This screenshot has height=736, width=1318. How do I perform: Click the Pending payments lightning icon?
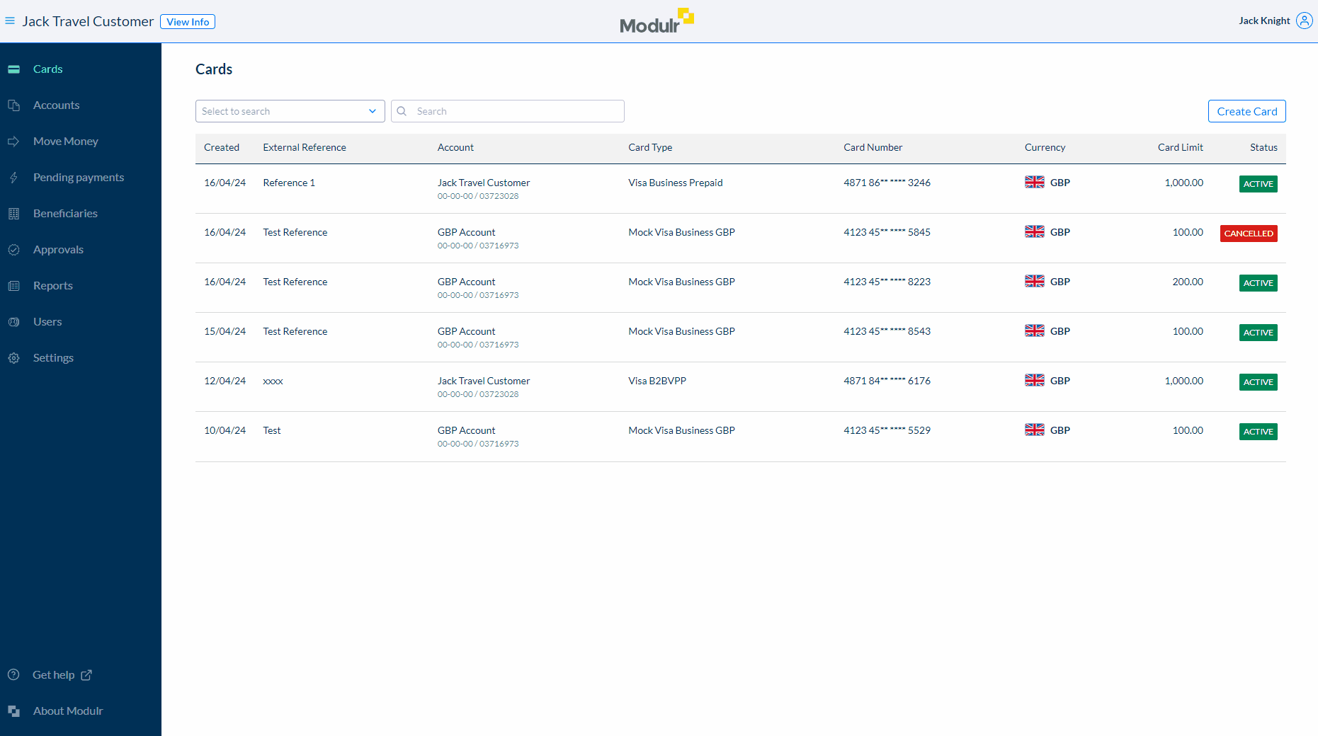click(x=13, y=178)
